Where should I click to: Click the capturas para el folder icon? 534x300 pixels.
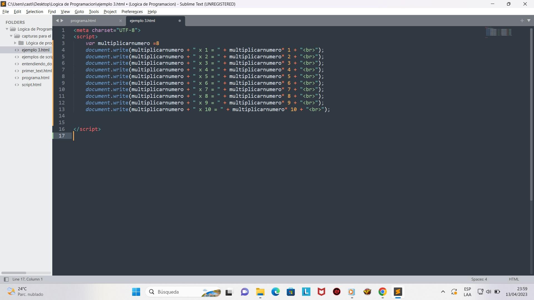point(17,36)
